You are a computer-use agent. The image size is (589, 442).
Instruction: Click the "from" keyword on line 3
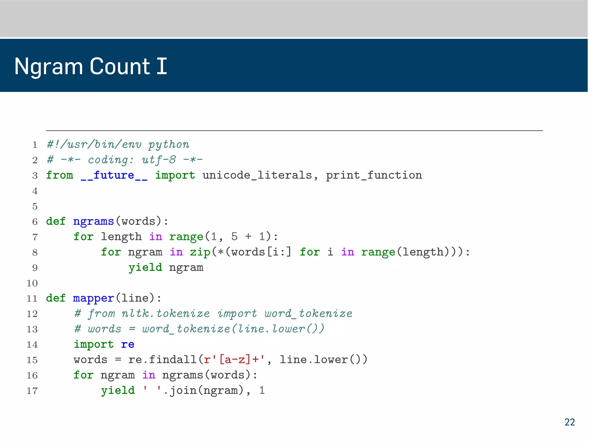[60, 175]
